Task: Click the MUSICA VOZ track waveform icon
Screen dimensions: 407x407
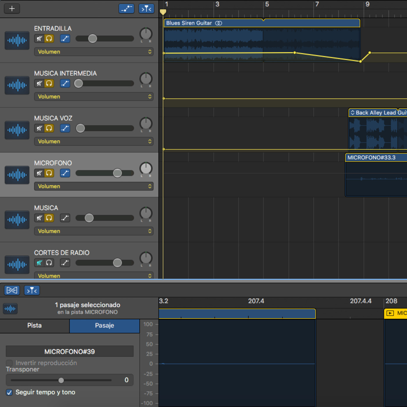Action: [17, 130]
